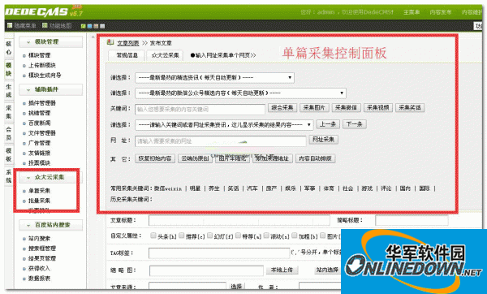
Task: Check the 推荐[c] attribute checkbox
Action: pyautogui.click(x=181, y=236)
